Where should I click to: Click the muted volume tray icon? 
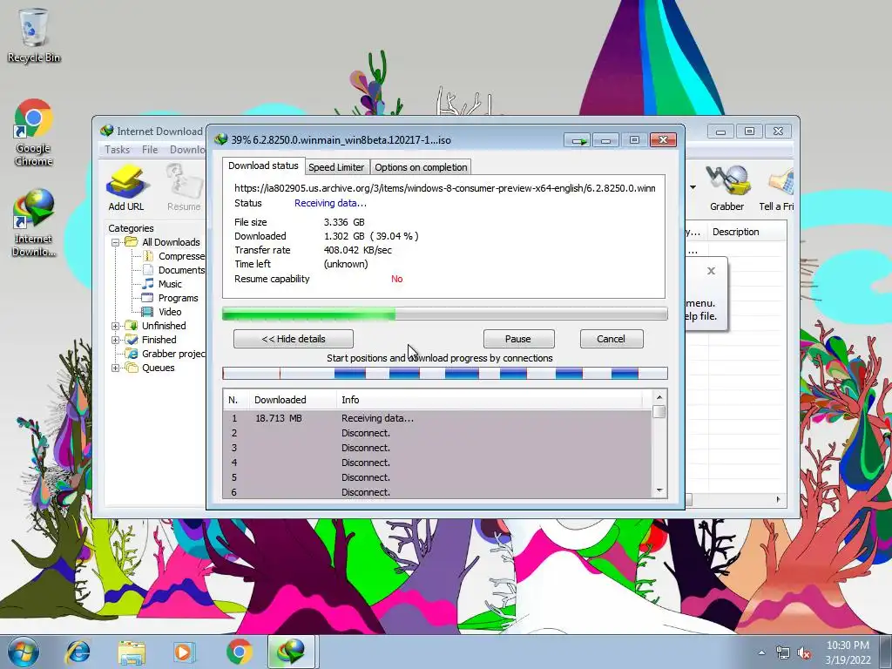[804, 653]
